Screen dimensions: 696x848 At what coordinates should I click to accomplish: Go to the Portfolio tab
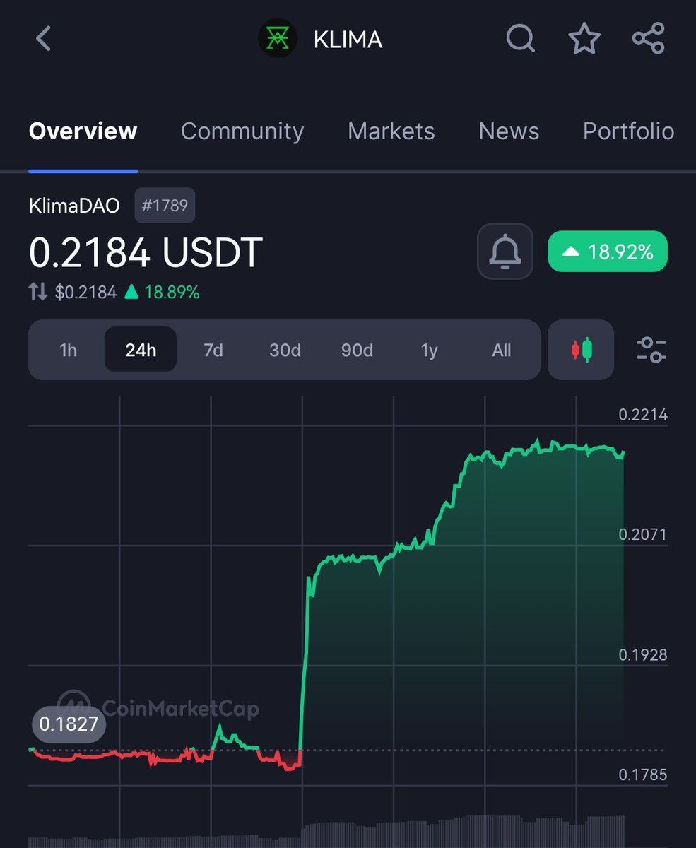(628, 131)
